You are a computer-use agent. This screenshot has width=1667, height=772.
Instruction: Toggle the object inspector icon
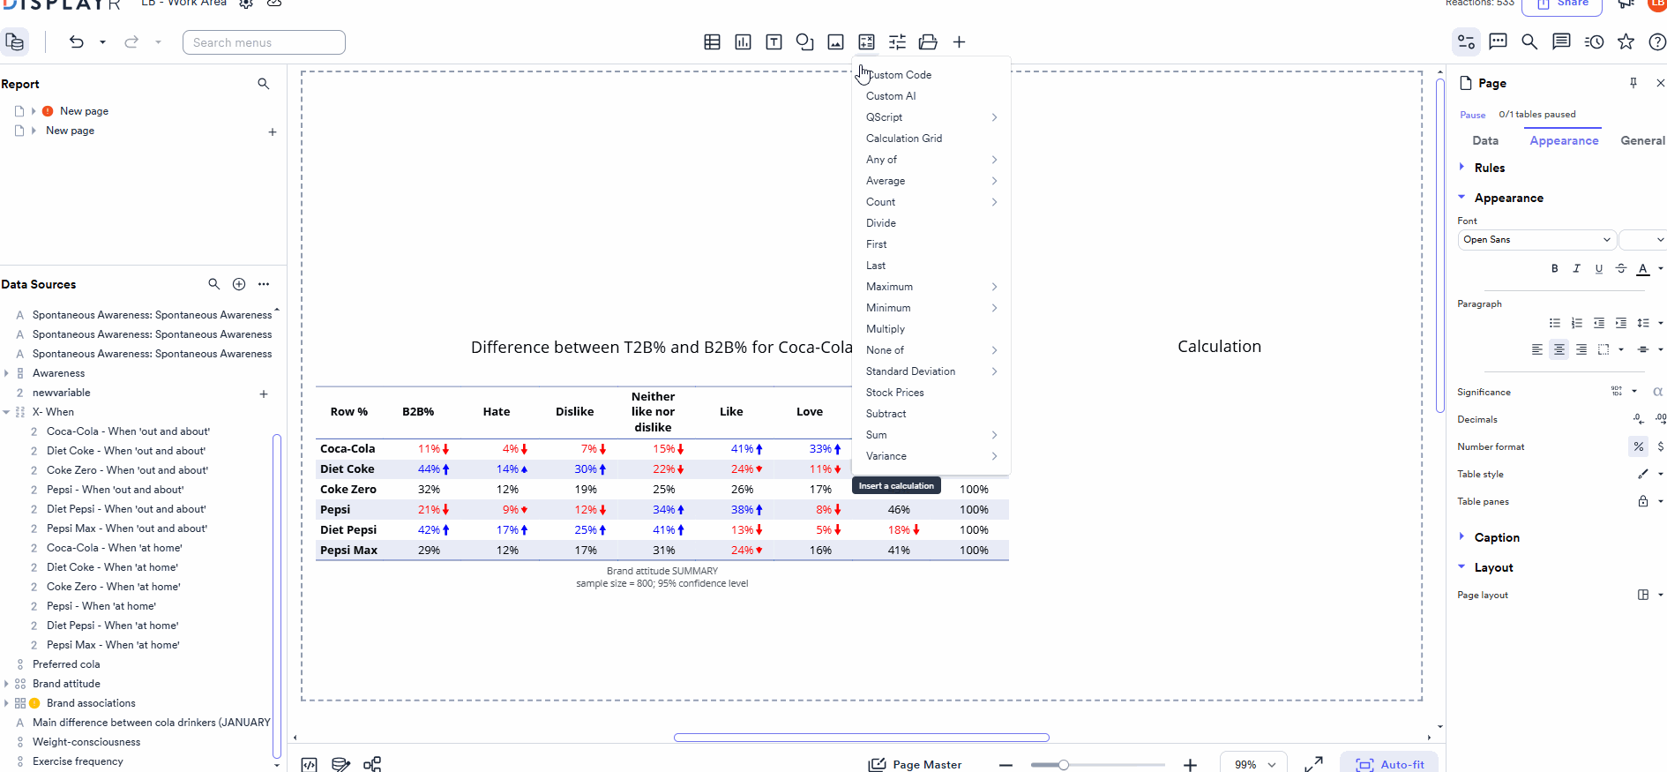pyautogui.click(x=1466, y=41)
